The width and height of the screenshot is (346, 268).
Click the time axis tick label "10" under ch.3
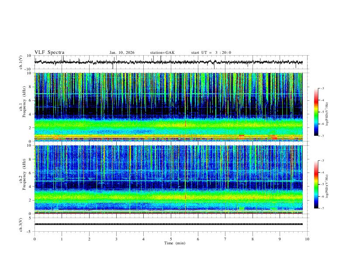[x=307, y=239]
